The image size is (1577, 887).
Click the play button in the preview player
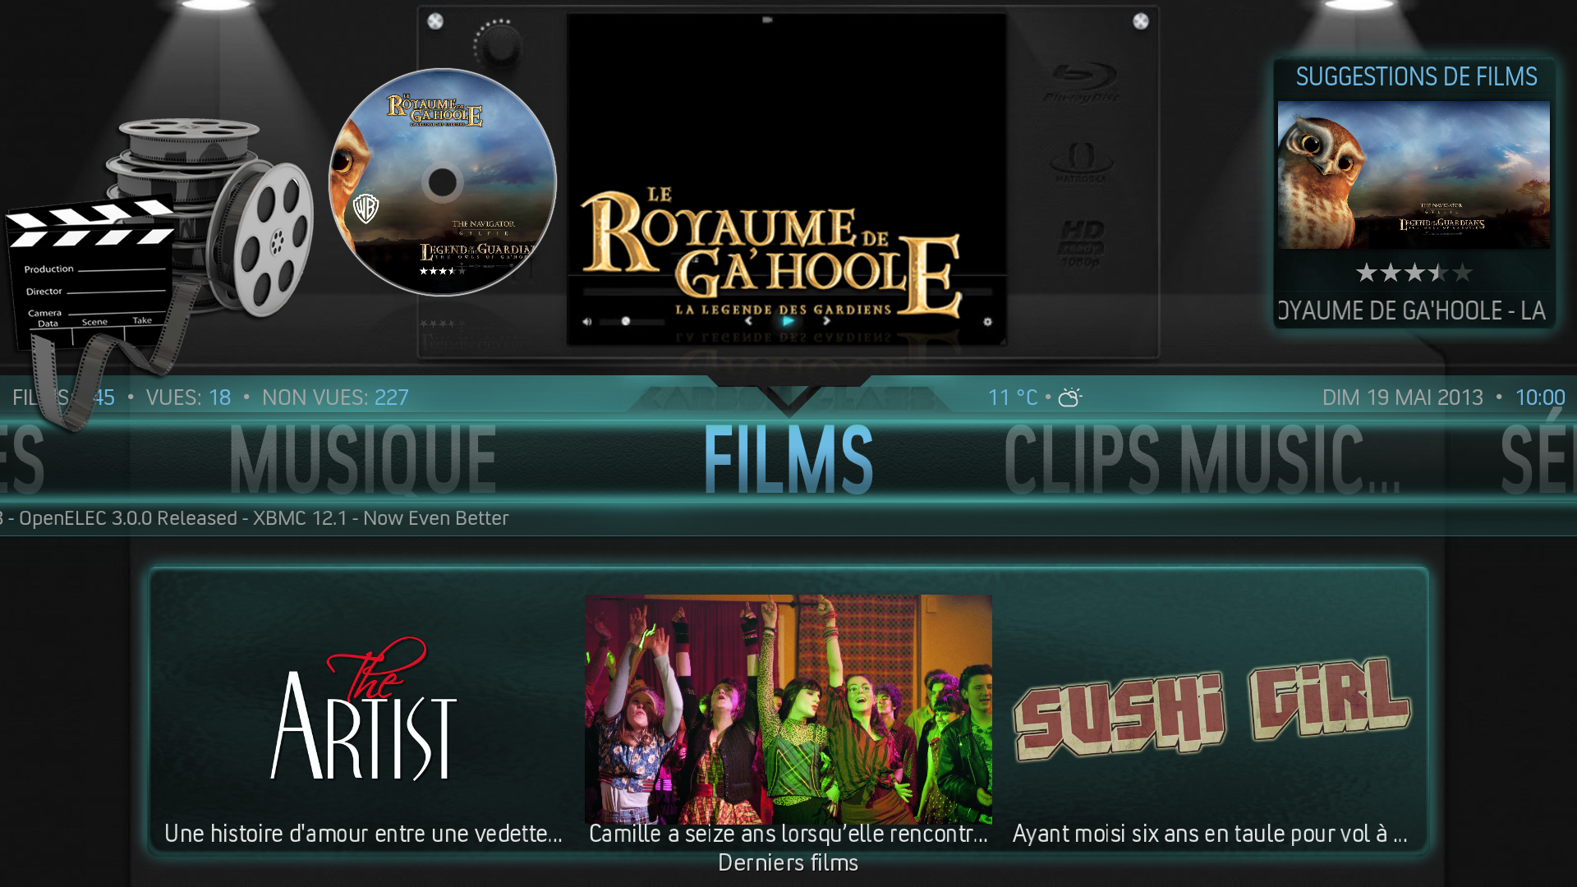(x=788, y=321)
